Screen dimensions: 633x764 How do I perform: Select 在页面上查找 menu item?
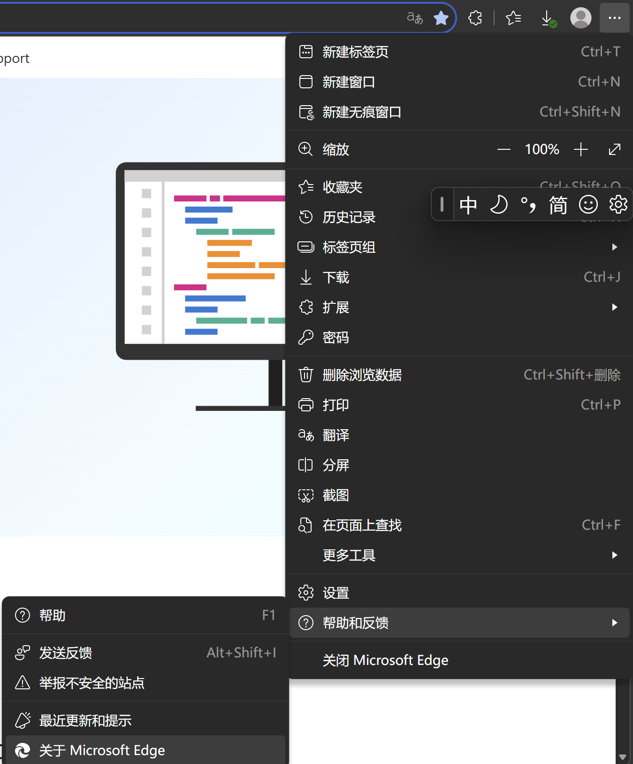click(459, 525)
